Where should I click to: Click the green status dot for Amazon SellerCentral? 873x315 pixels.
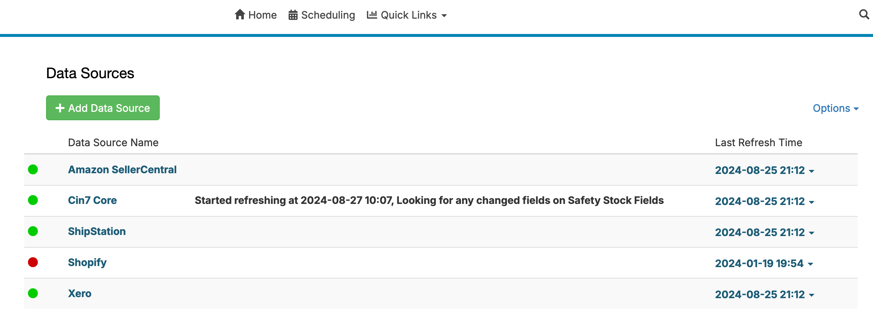pos(33,170)
